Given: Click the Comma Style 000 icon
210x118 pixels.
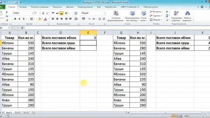Looking at the screenshot, I should click(x=94, y=19).
